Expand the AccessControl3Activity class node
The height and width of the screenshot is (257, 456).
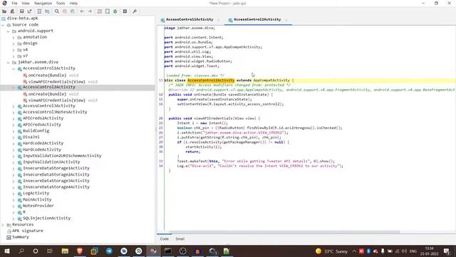point(14,106)
